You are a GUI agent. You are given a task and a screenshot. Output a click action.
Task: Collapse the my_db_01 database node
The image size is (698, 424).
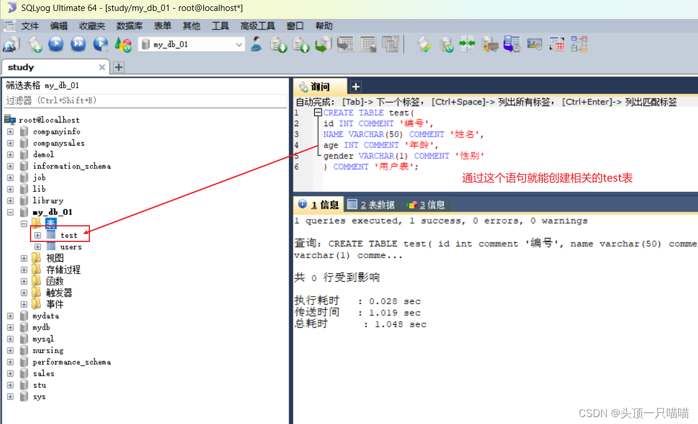(10, 212)
